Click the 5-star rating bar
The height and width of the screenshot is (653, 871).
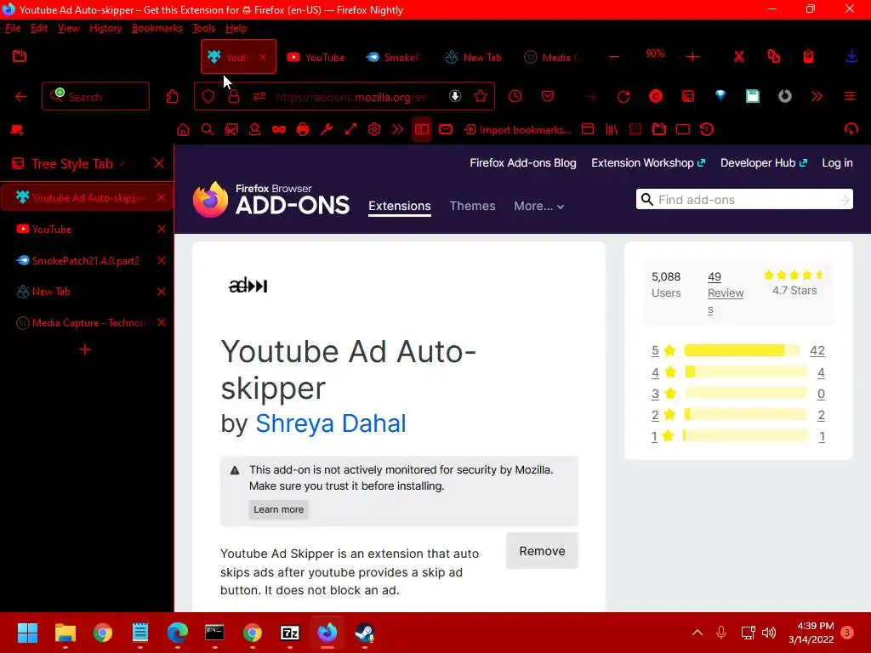point(742,350)
